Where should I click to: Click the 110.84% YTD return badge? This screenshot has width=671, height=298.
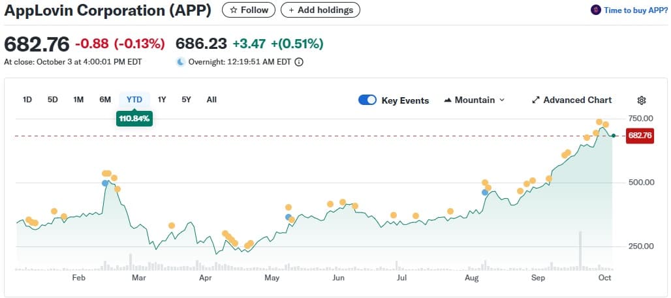pyautogui.click(x=134, y=119)
